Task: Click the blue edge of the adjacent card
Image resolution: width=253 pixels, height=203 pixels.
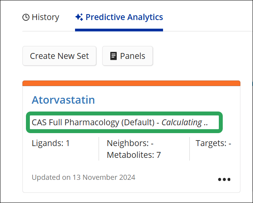Action: (252, 83)
